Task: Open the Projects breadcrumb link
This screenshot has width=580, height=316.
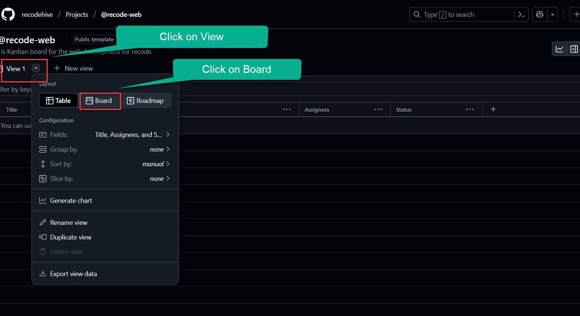Action: pyautogui.click(x=77, y=15)
